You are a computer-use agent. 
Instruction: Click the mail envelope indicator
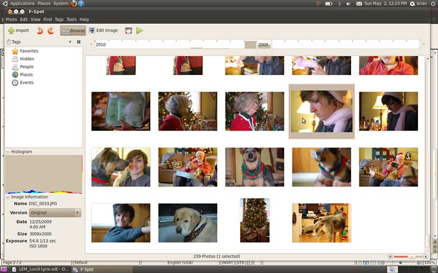tap(359, 4)
